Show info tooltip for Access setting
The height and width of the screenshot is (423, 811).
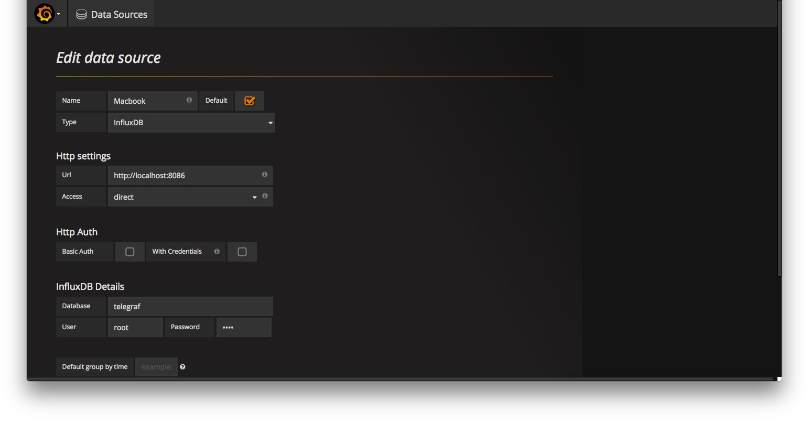(265, 196)
